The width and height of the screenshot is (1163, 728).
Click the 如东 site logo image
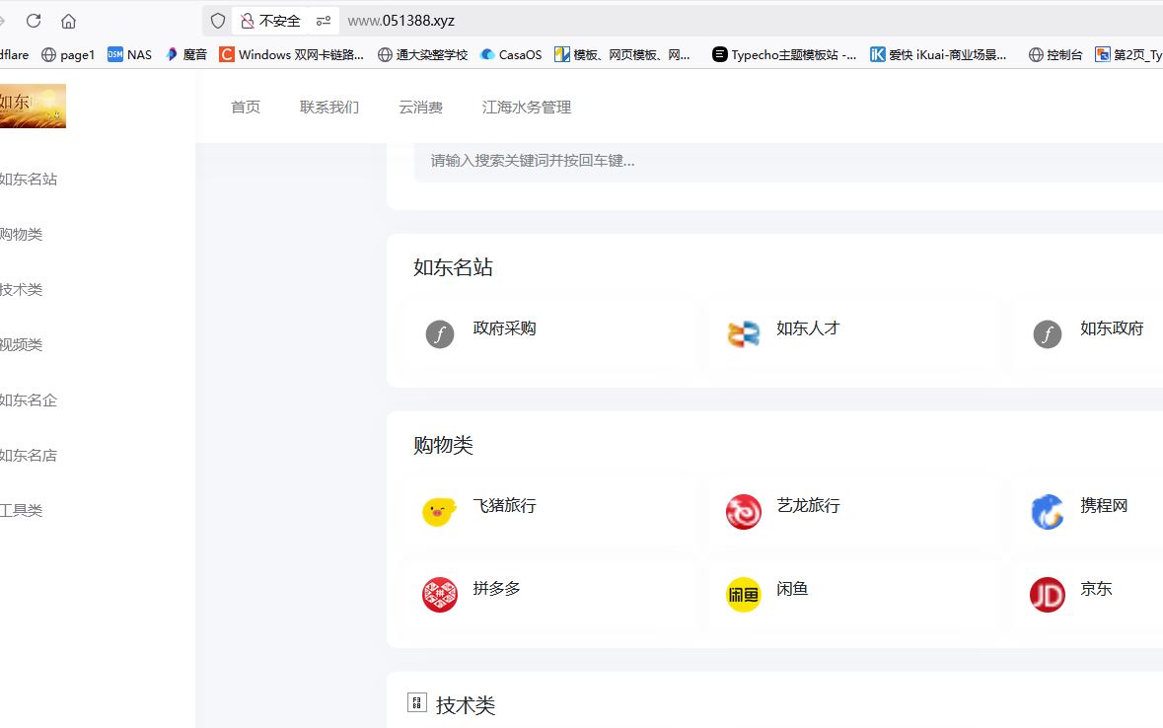[33, 107]
